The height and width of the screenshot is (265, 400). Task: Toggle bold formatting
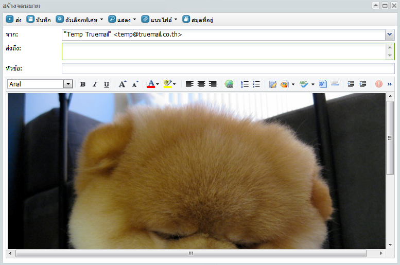[83, 84]
